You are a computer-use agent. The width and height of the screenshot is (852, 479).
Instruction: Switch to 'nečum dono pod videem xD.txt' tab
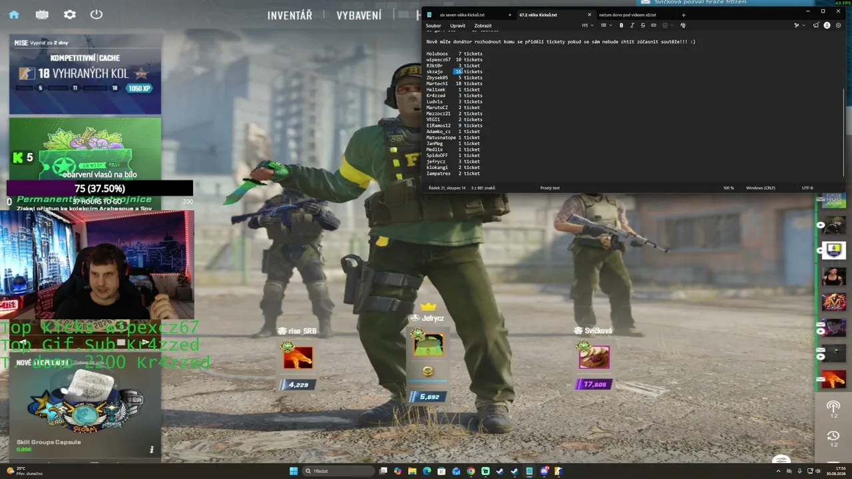pos(627,15)
